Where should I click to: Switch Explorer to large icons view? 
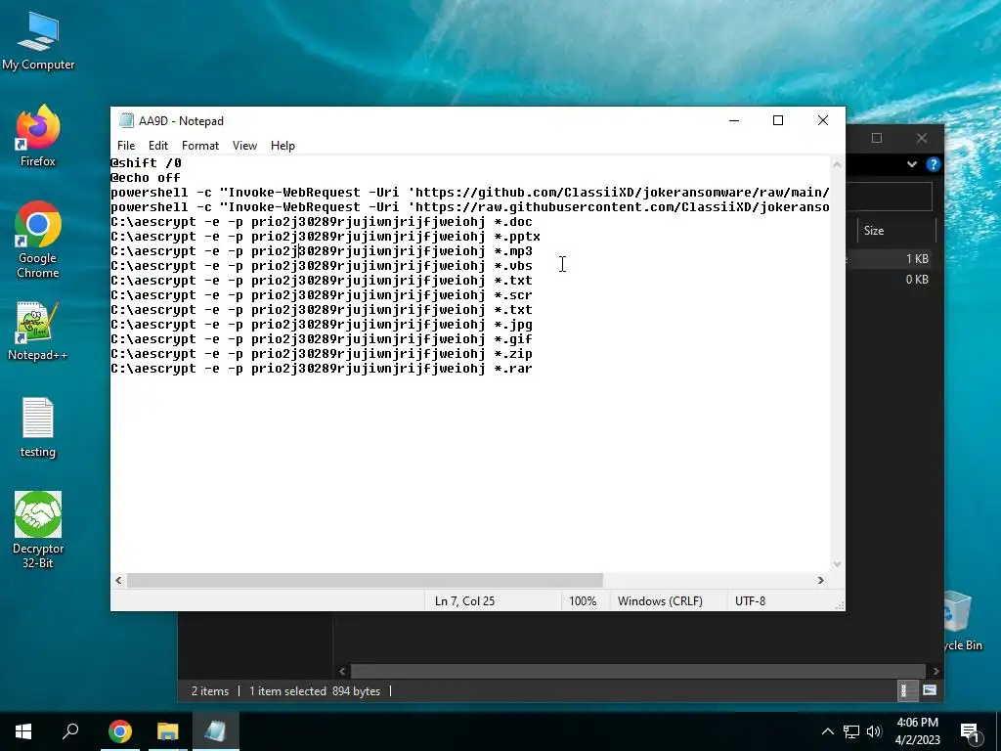930,690
